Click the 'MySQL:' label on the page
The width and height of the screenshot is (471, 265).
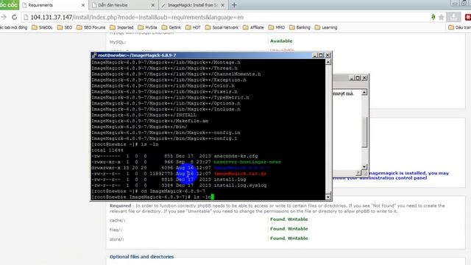pyautogui.click(x=118, y=42)
